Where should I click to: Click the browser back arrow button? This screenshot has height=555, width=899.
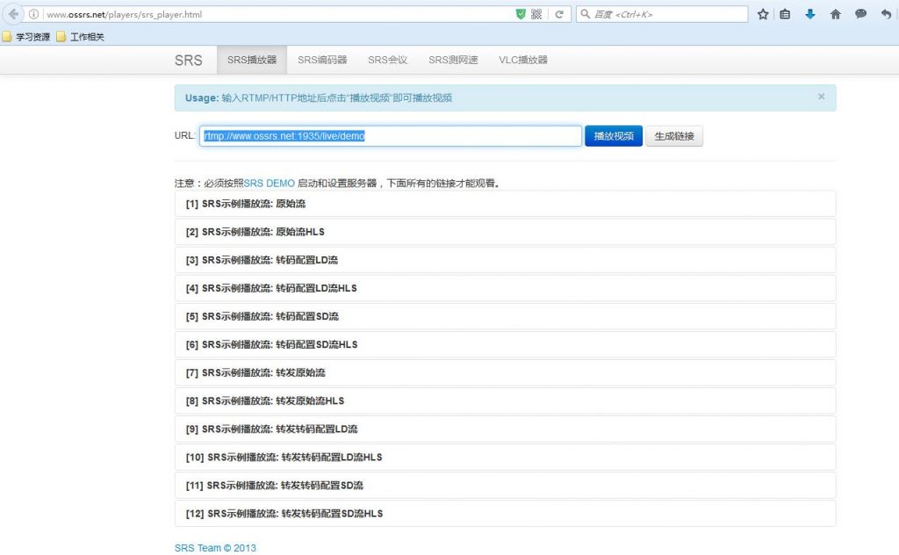point(14,14)
